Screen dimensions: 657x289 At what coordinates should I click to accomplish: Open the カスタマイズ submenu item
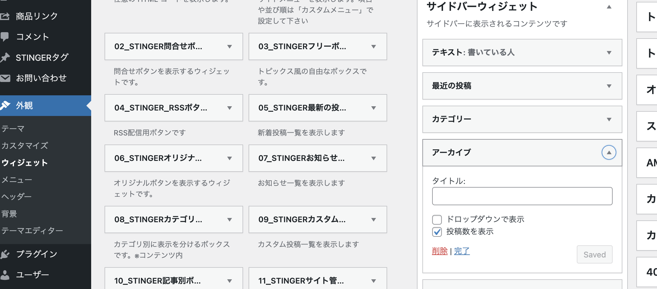coord(25,146)
